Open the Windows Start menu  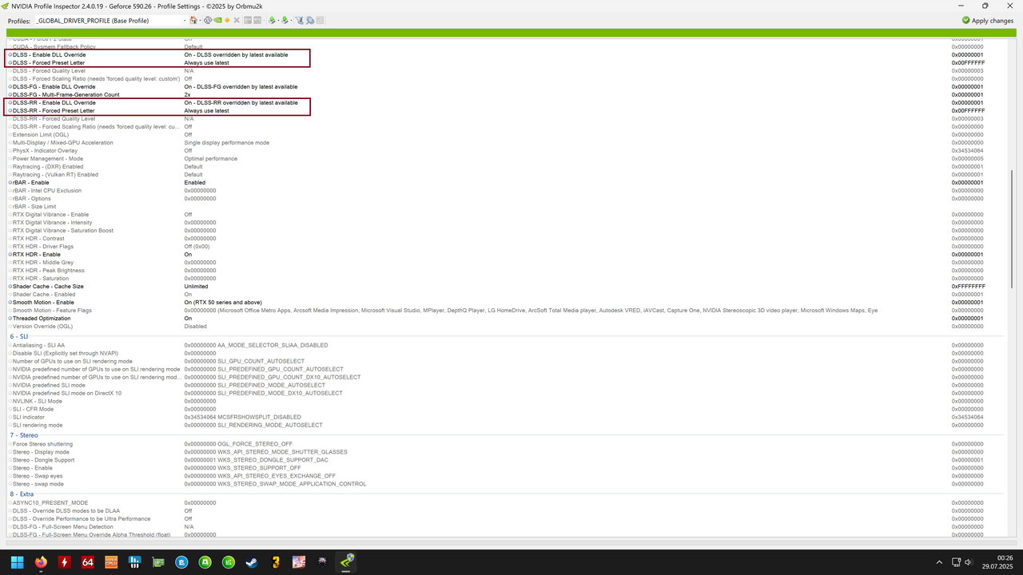point(17,562)
